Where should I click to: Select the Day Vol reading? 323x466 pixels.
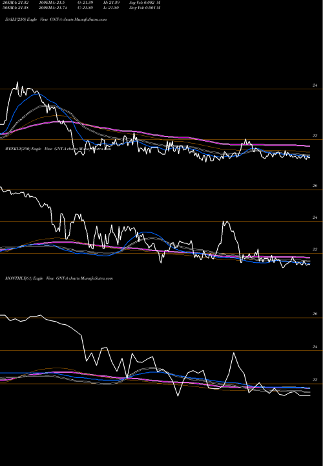(x=145, y=8)
